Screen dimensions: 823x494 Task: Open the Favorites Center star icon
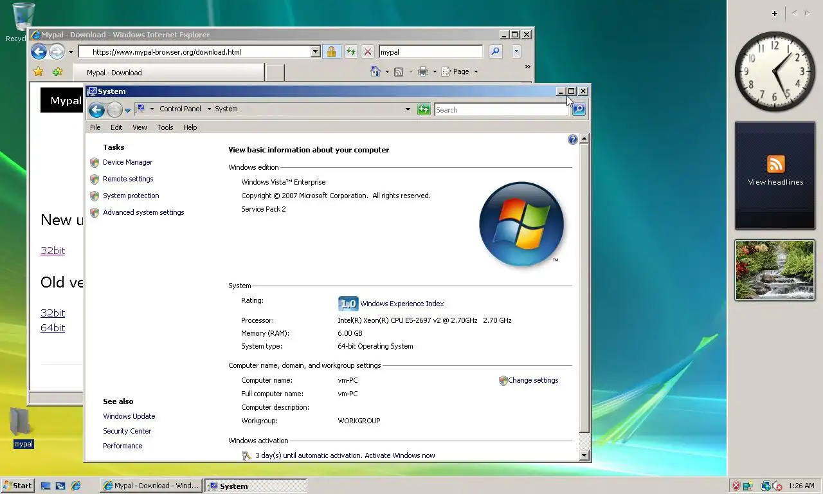(39, 71)
